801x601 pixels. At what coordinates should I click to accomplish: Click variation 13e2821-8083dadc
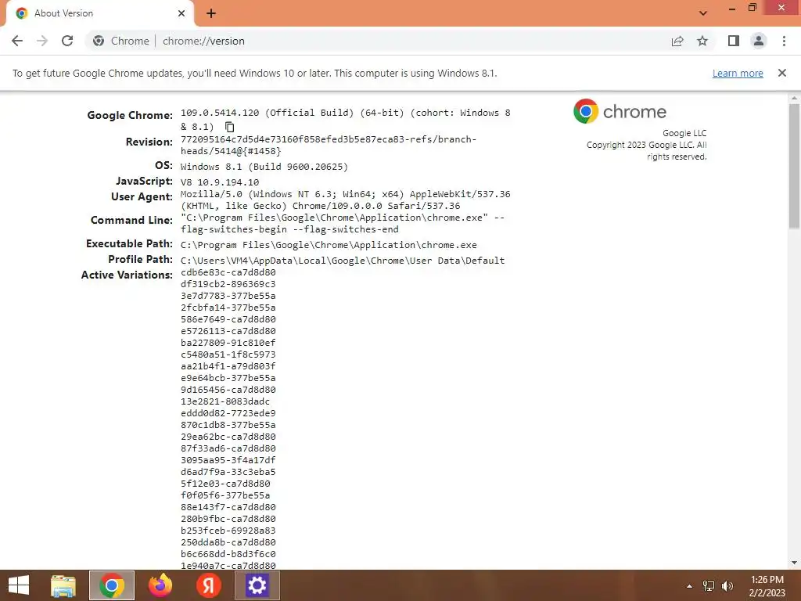(224, 401)
